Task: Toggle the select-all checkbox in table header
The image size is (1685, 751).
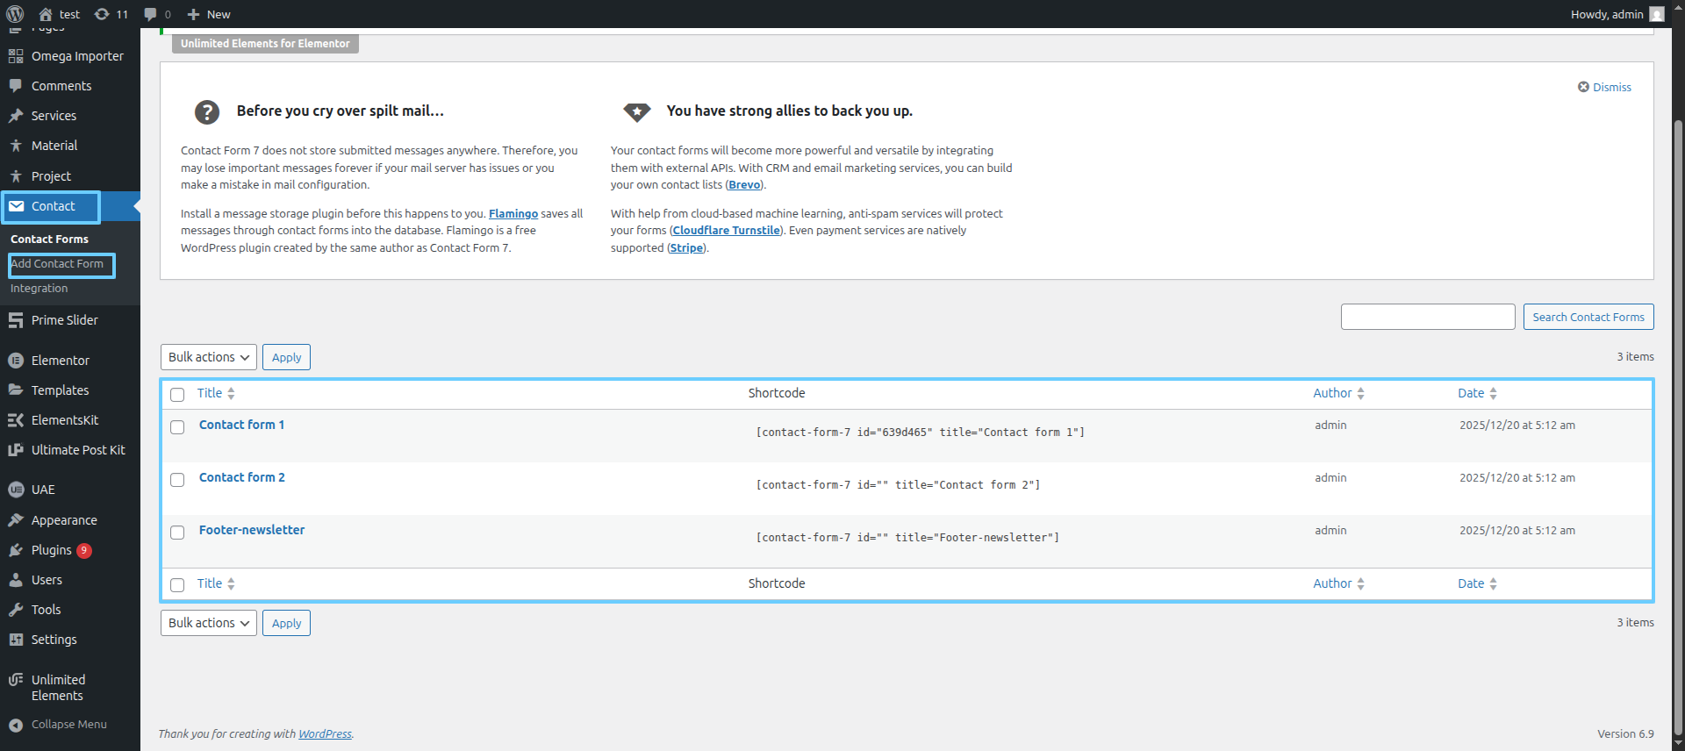Action: [177, 395]
